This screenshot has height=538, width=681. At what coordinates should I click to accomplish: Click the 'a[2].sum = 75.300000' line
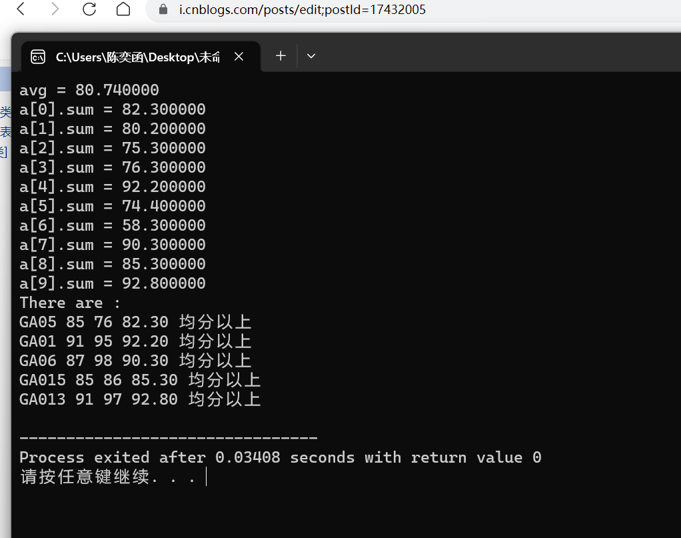(x=113, y=148)
